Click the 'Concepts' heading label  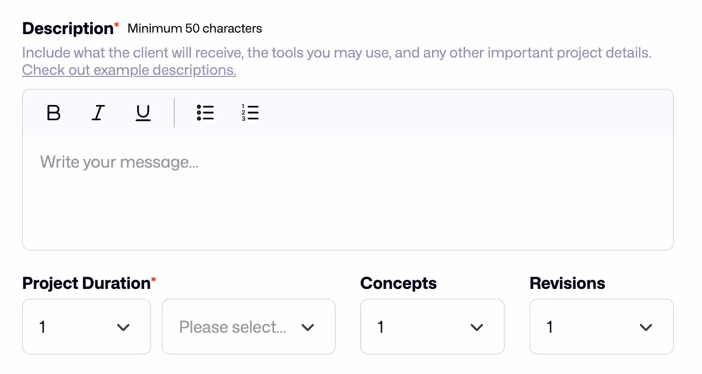[398, 283]
